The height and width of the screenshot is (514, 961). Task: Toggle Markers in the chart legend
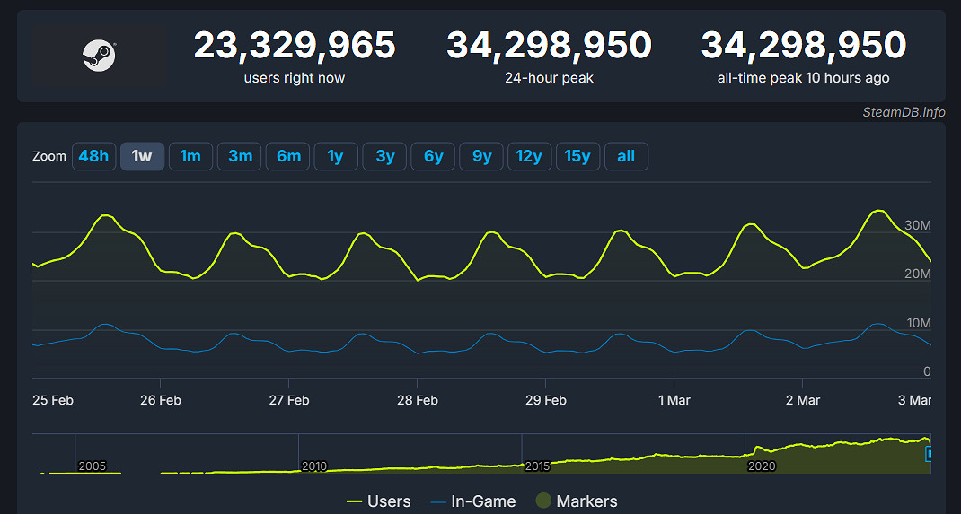pyautogui.click(x=576, y=501)
